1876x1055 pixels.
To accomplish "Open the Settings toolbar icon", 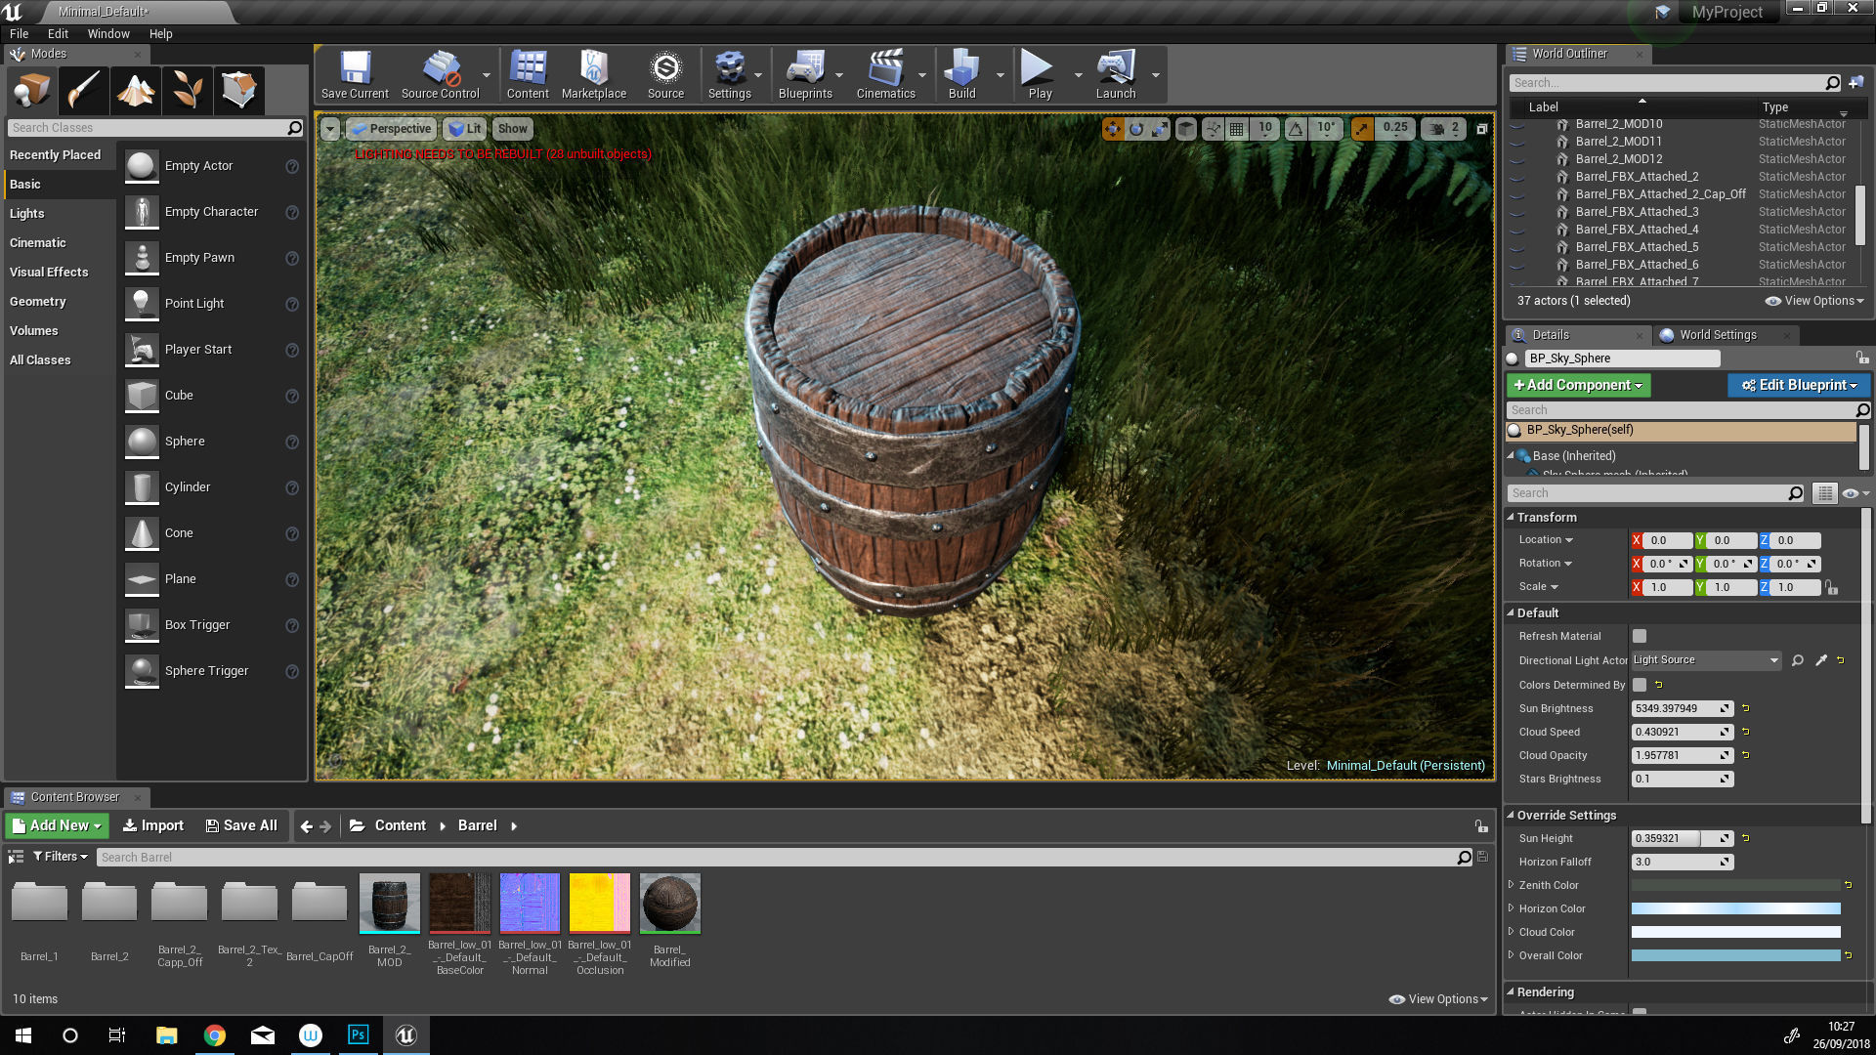I will [730, 75].
